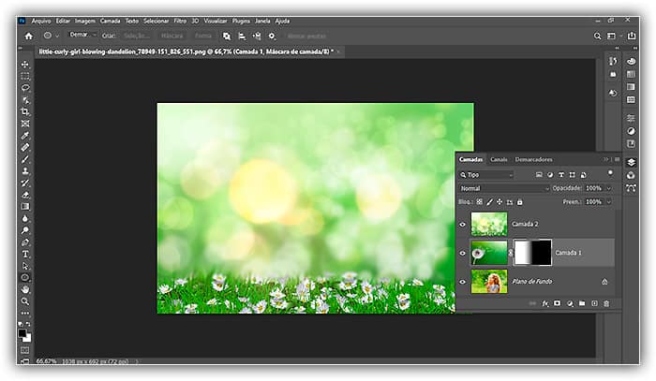Hide the Camada 2 layer

coord(463,225)
